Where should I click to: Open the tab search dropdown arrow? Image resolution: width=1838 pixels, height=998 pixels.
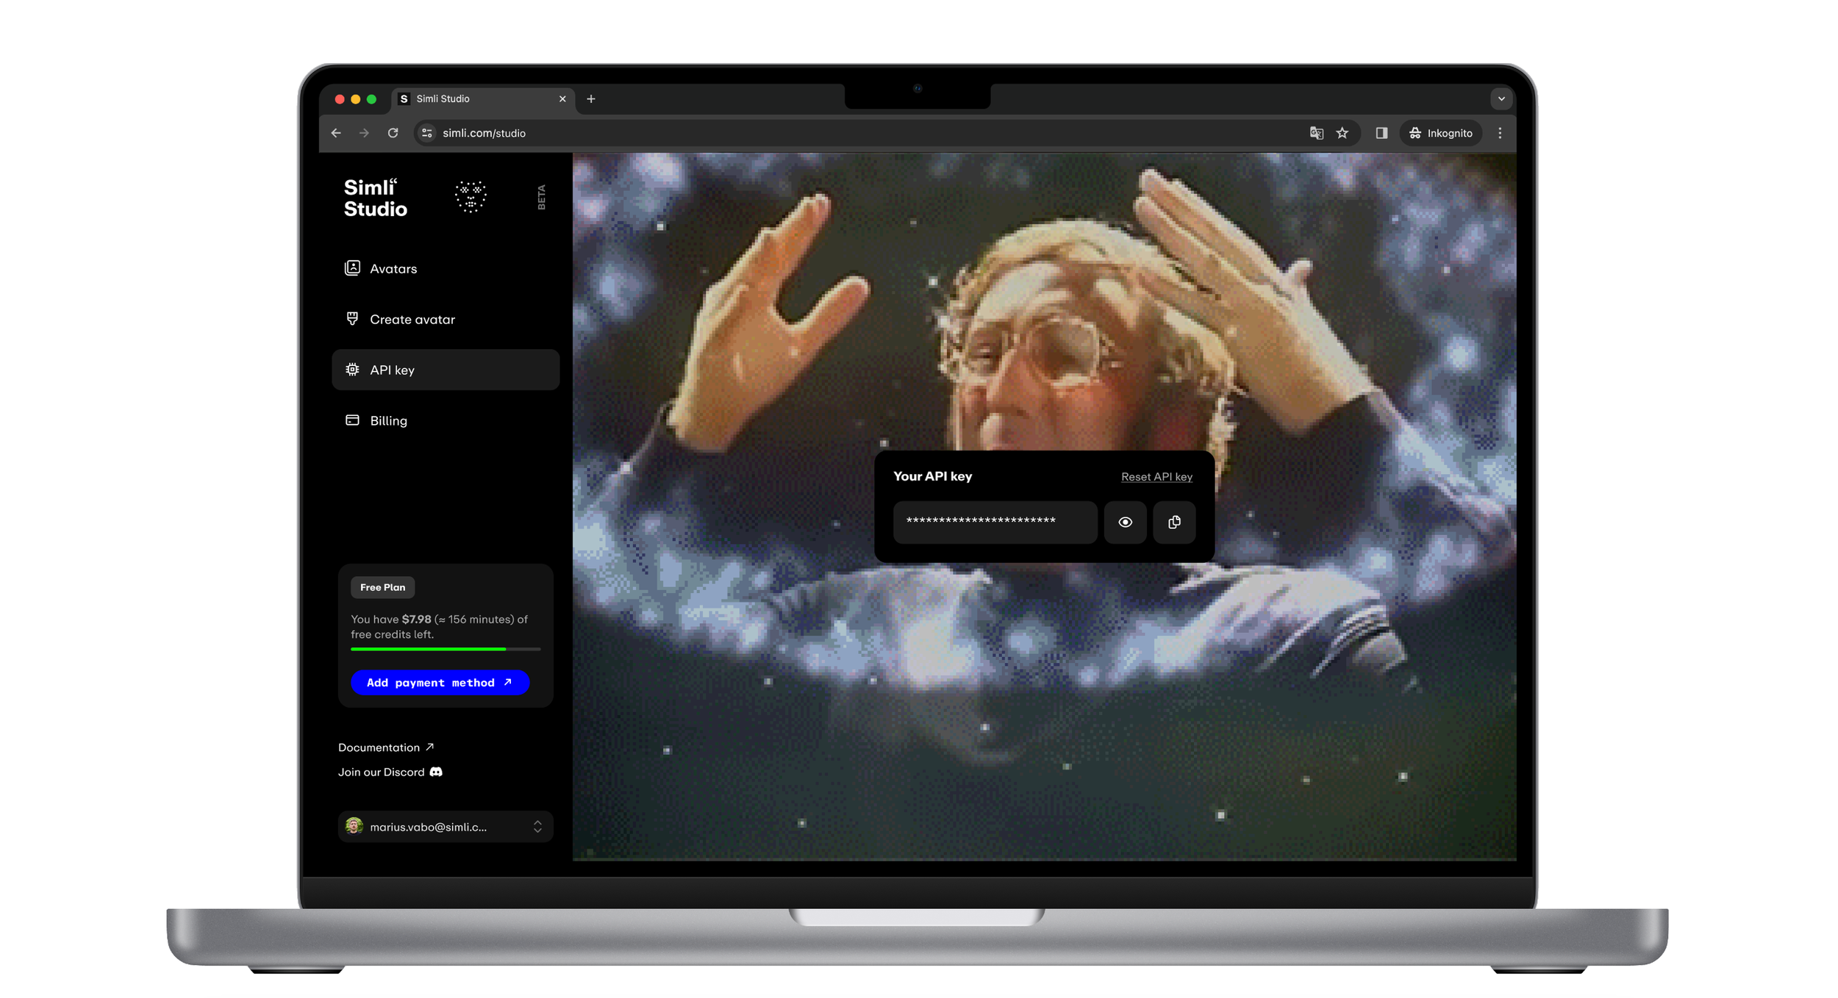coord(1501,98)
